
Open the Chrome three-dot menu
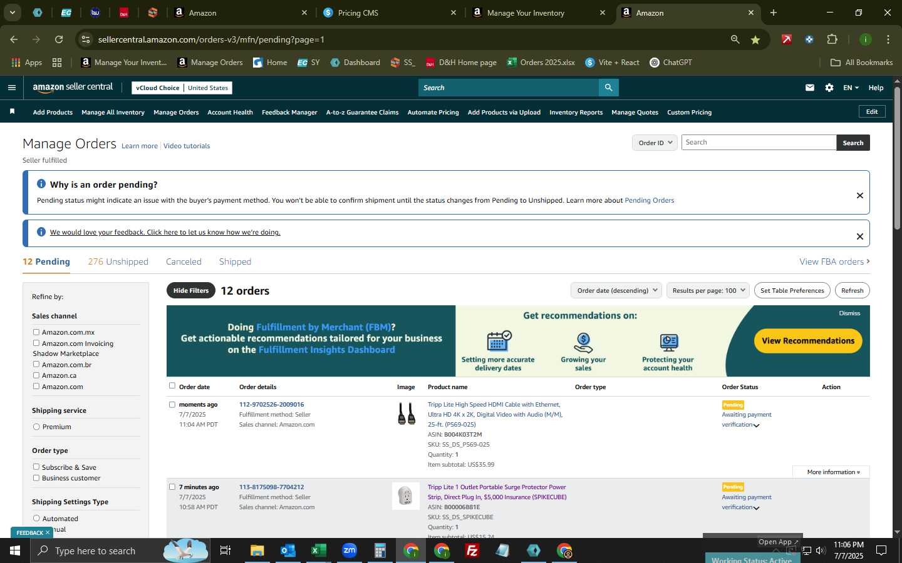tap(888, 39)
